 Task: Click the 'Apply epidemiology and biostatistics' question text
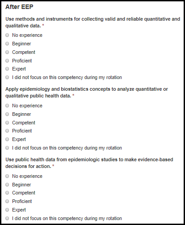tap(87, 93)
